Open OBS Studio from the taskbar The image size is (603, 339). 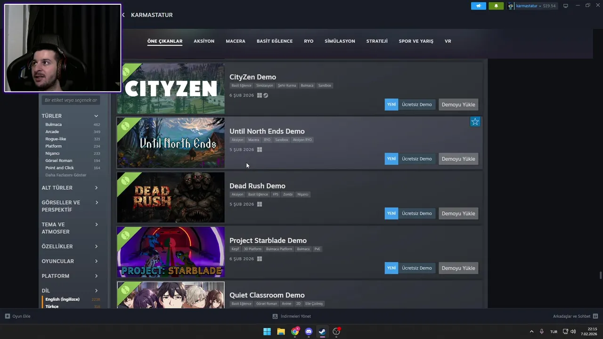coord(336,331)
